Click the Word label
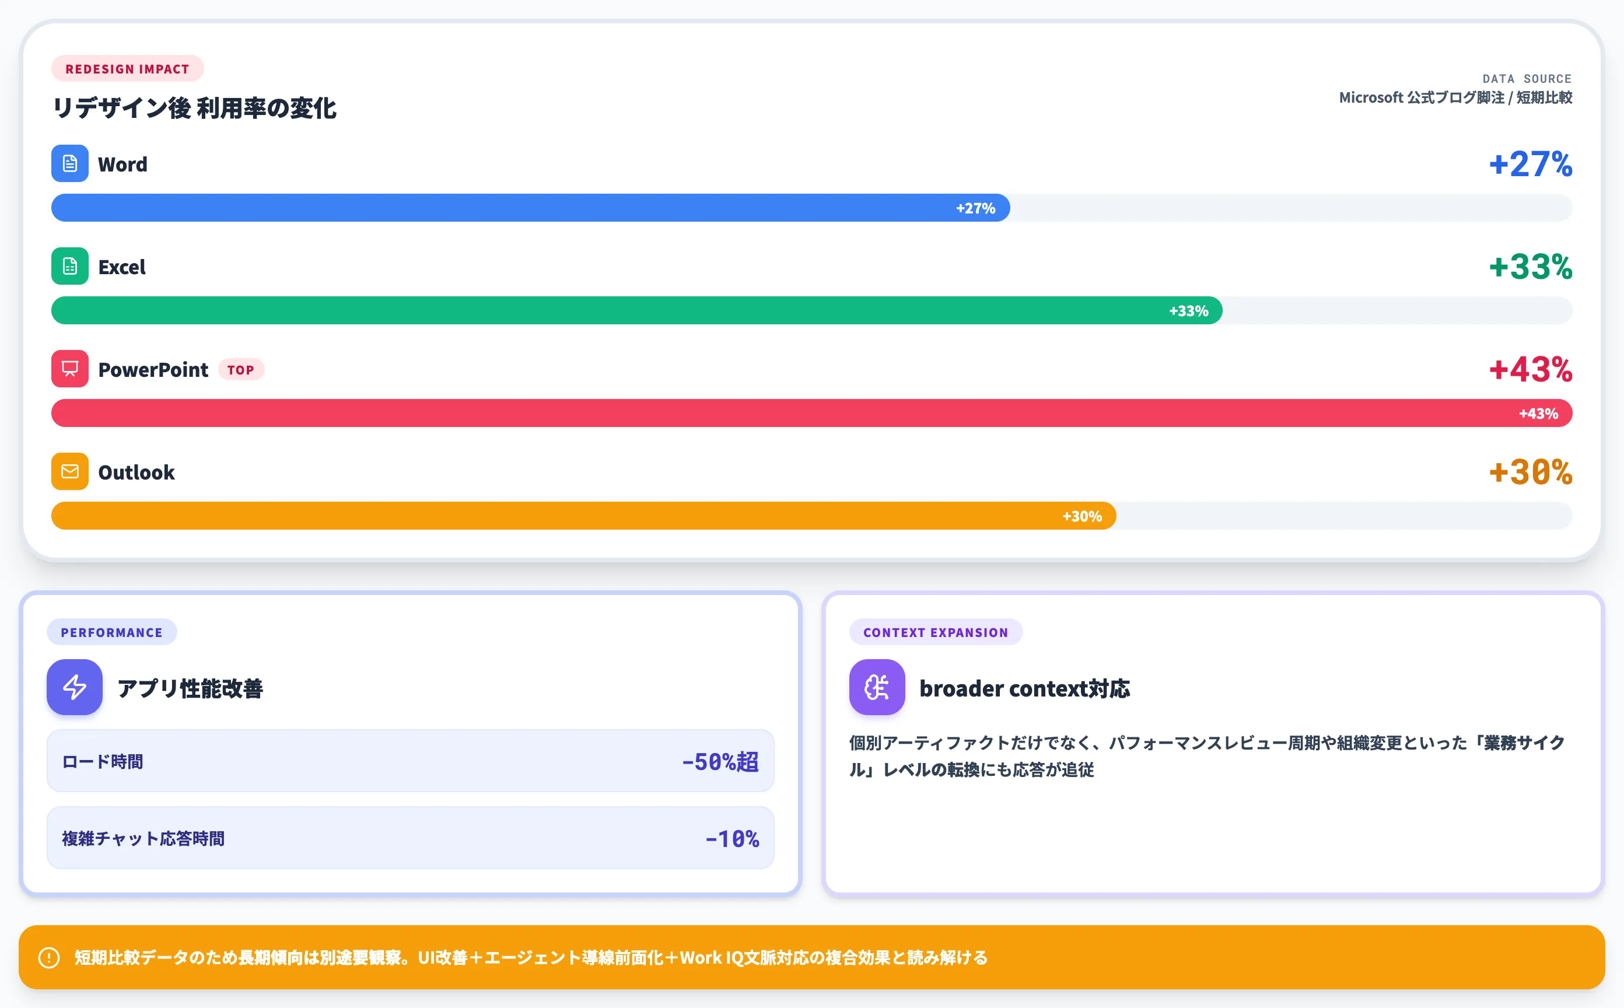This screenshot has height=1008, width=1624. click(x=123, y=164)
